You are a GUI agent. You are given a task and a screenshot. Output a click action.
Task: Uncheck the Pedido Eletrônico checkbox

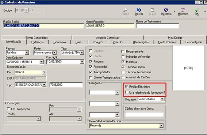126,86
